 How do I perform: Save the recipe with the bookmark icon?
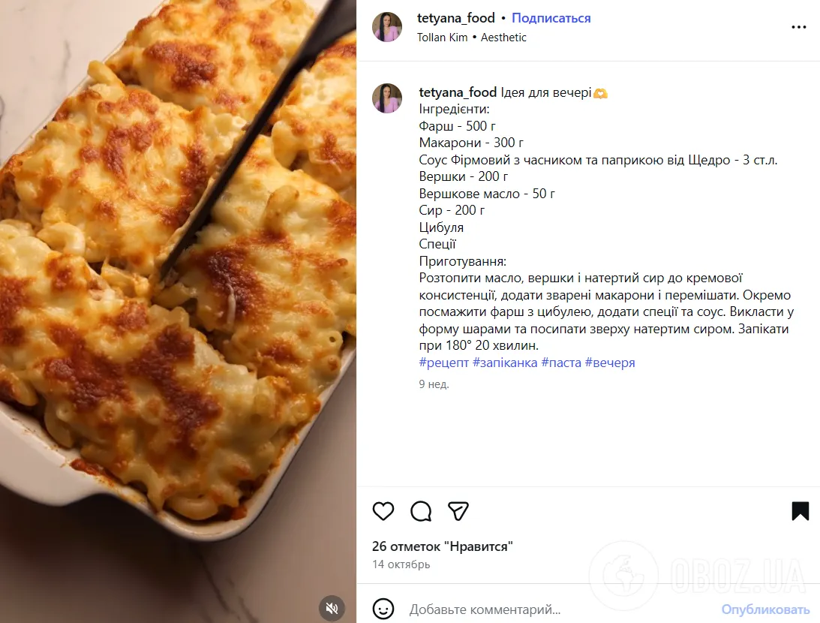[800, 511]
